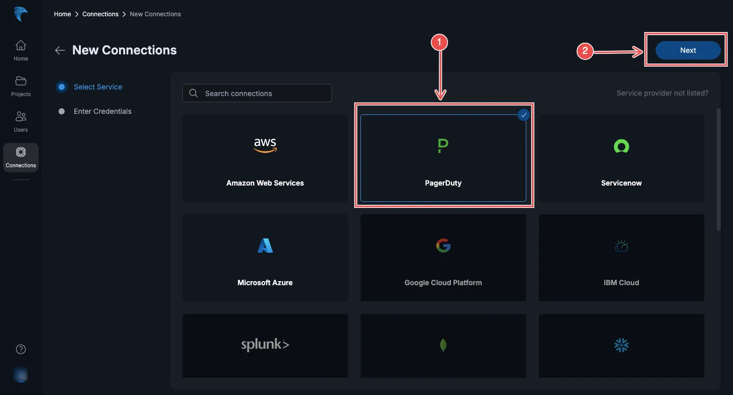Click the PagerDuty P logo
Image resolution: width=733 pixels, height=395 pixels.
[x=443, y=146]
